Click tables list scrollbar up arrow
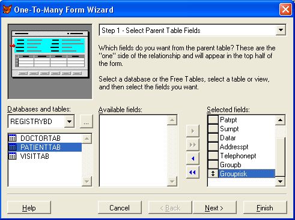Image resolution: width=295 pixels, height=220 pixels. click(x=87, y=138)
